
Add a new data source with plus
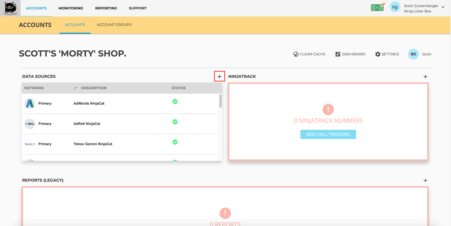(219, 76)
